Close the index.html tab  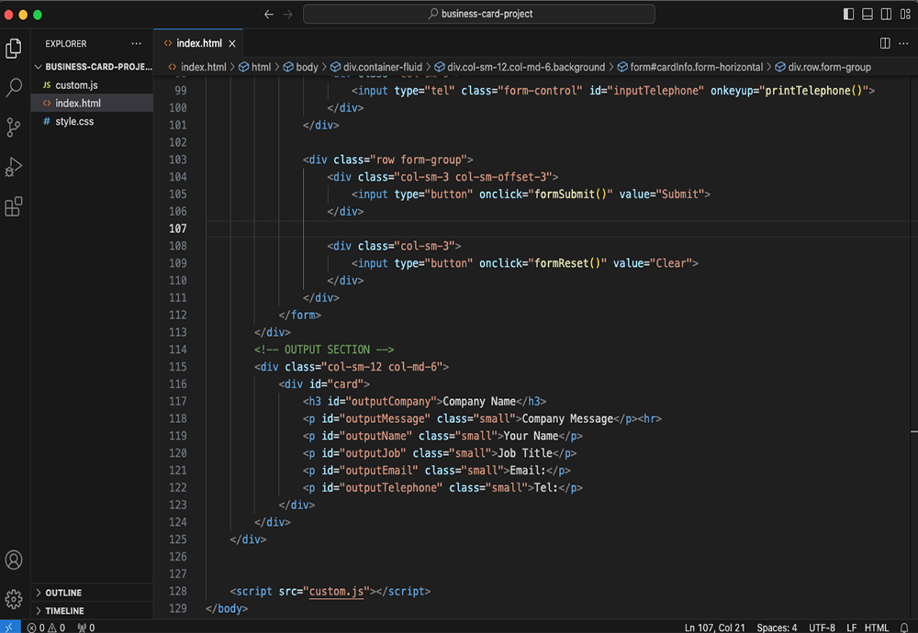[x=232, y=43]
